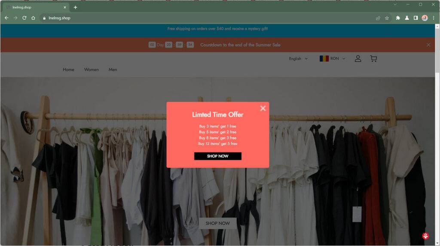Open the shopping cart icon
The width and height of the screenshot is (440, 246).
[373, 58]
